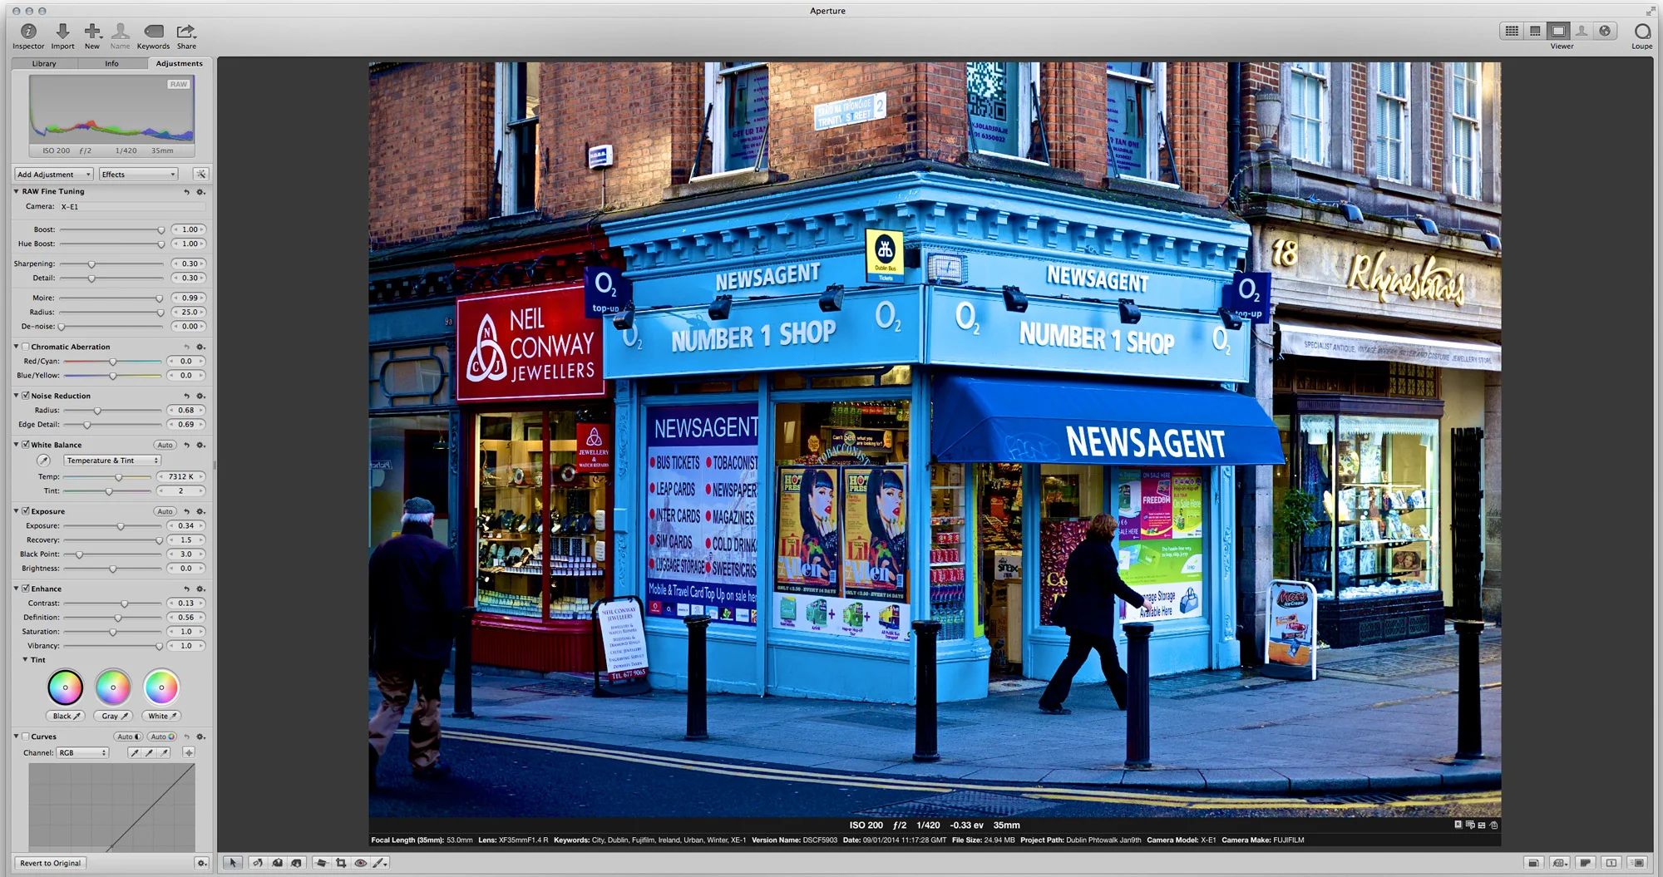This screenshot has height=877, width=1663.
Task: Click the Gray tint color wheel
Action: [113, 687]
